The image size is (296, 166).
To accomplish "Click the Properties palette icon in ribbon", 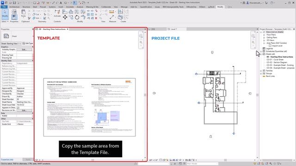I will coord(14,18).
